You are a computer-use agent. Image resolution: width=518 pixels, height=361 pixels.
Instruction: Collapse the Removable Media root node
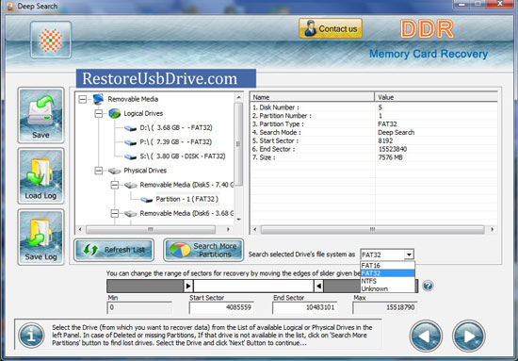[x=83, y=99]
